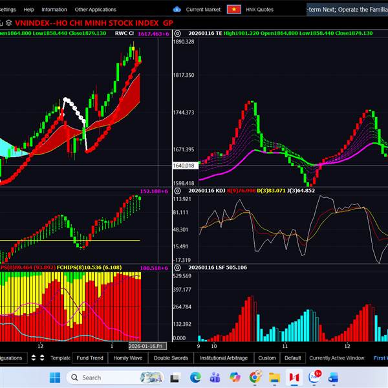Image resolution: width=388 pixels, height=388 pixels.
Task: Open the Help menu
Action: click(x=28, y=10)
